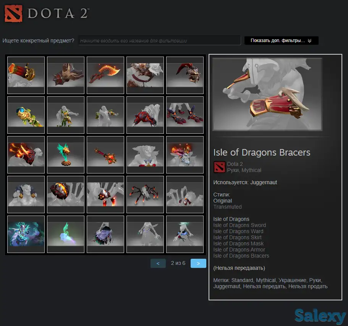The image size is (348, 326).
Task: Select the dark red clawed legs item
Action: coord(185,115)
